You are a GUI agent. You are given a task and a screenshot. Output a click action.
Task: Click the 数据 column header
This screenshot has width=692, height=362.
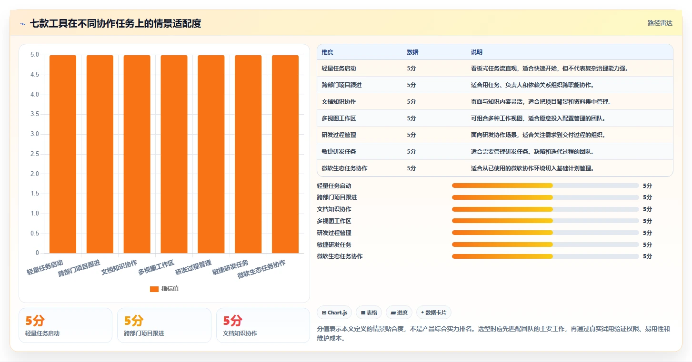coord(413,52)
